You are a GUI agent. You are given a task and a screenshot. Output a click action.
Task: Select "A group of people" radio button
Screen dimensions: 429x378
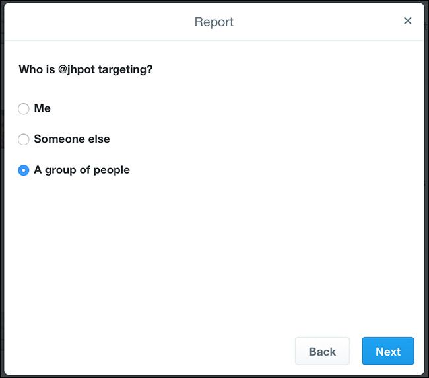tap(24, 170)
